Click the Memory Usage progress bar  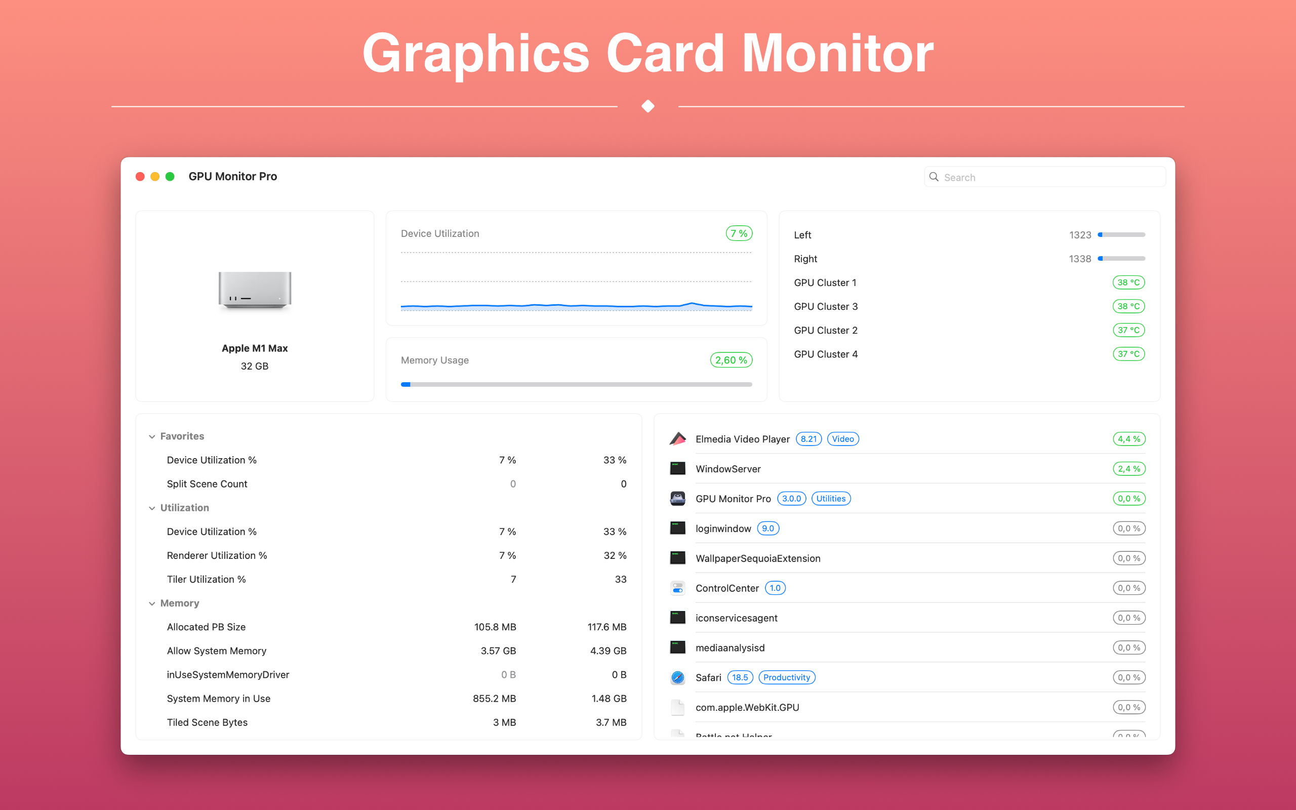[576, 384]
